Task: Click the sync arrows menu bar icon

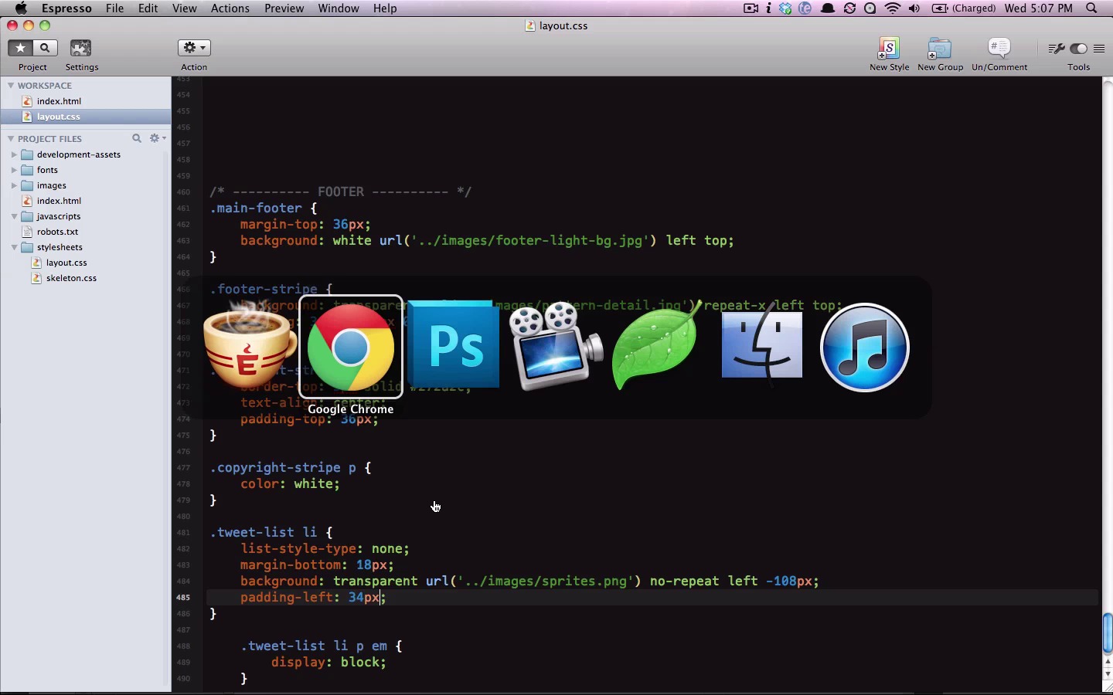Action: [849, 8]
